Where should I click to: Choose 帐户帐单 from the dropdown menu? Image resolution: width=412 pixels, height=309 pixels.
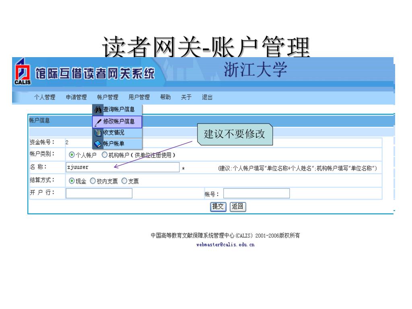click(117, 144)
